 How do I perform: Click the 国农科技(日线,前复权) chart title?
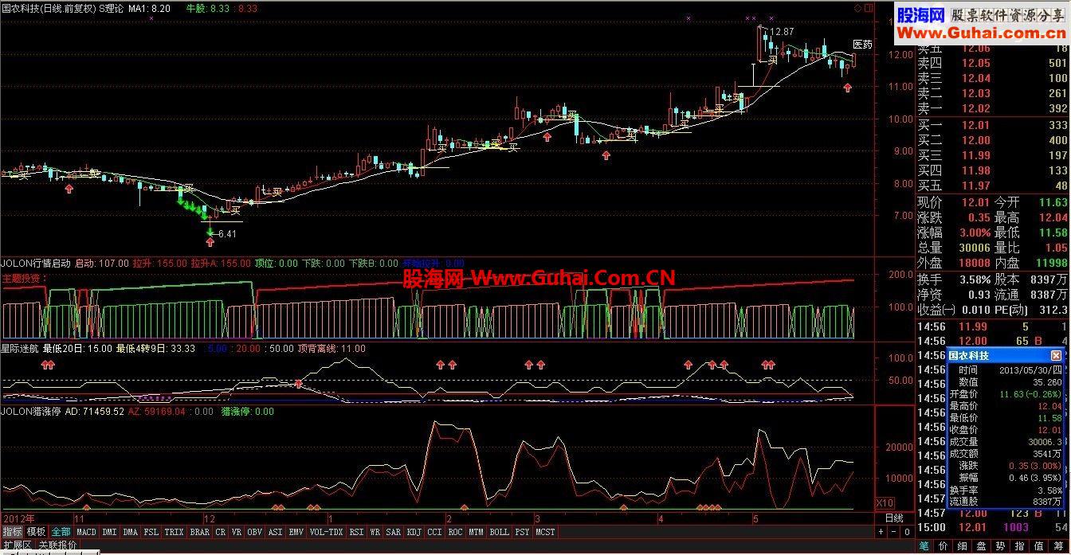click(x=49, y=8)
